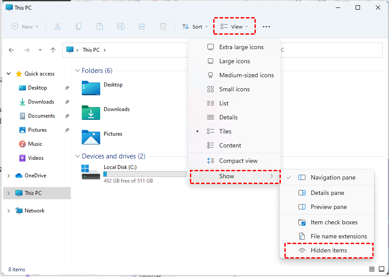Open See more ellipsis button
This screenshot has height=277, width=389.
(x=266, y=26)
